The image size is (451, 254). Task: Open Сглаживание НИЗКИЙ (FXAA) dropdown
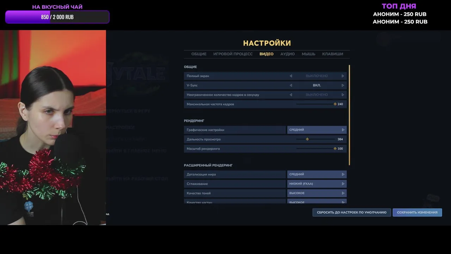(x=317, y=184)
